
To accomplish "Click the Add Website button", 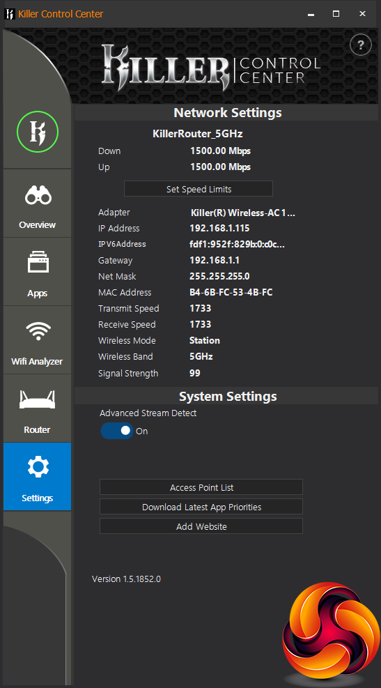I will 201,526.
